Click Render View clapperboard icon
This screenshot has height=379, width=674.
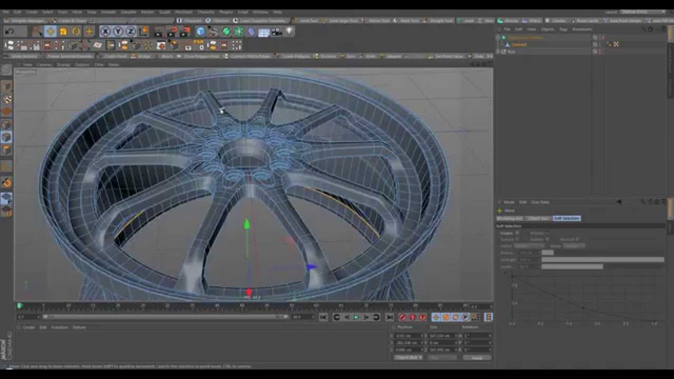pyautogui.click(x=159, y=32)
